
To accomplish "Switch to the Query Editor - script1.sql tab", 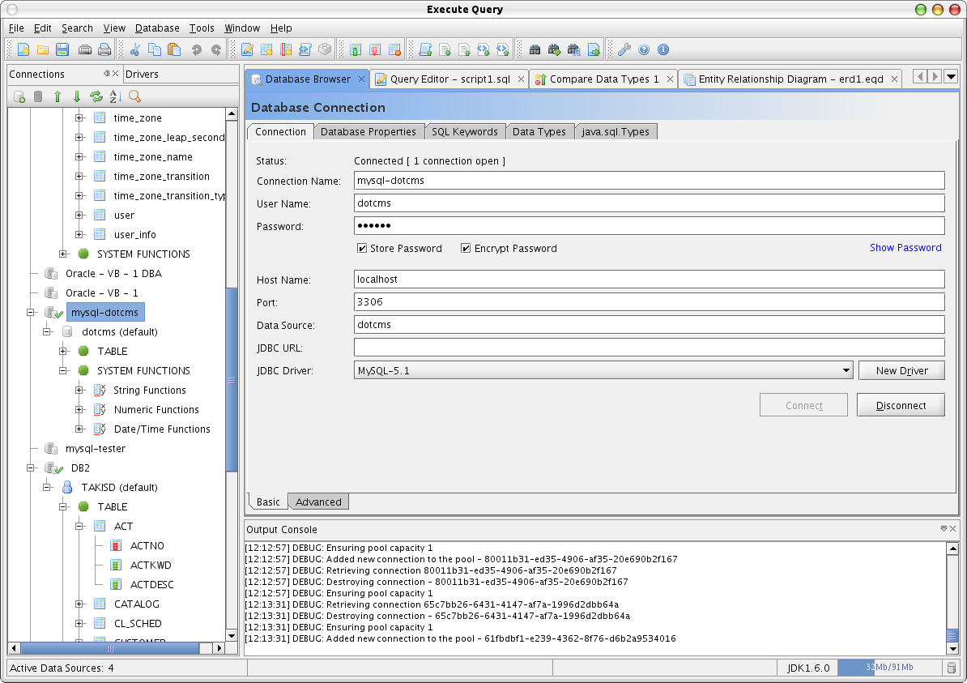I will (449, 79).
